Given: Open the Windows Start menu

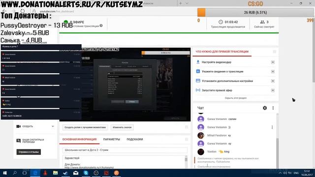Looking at the screenshot, I should tap(5, 173).
